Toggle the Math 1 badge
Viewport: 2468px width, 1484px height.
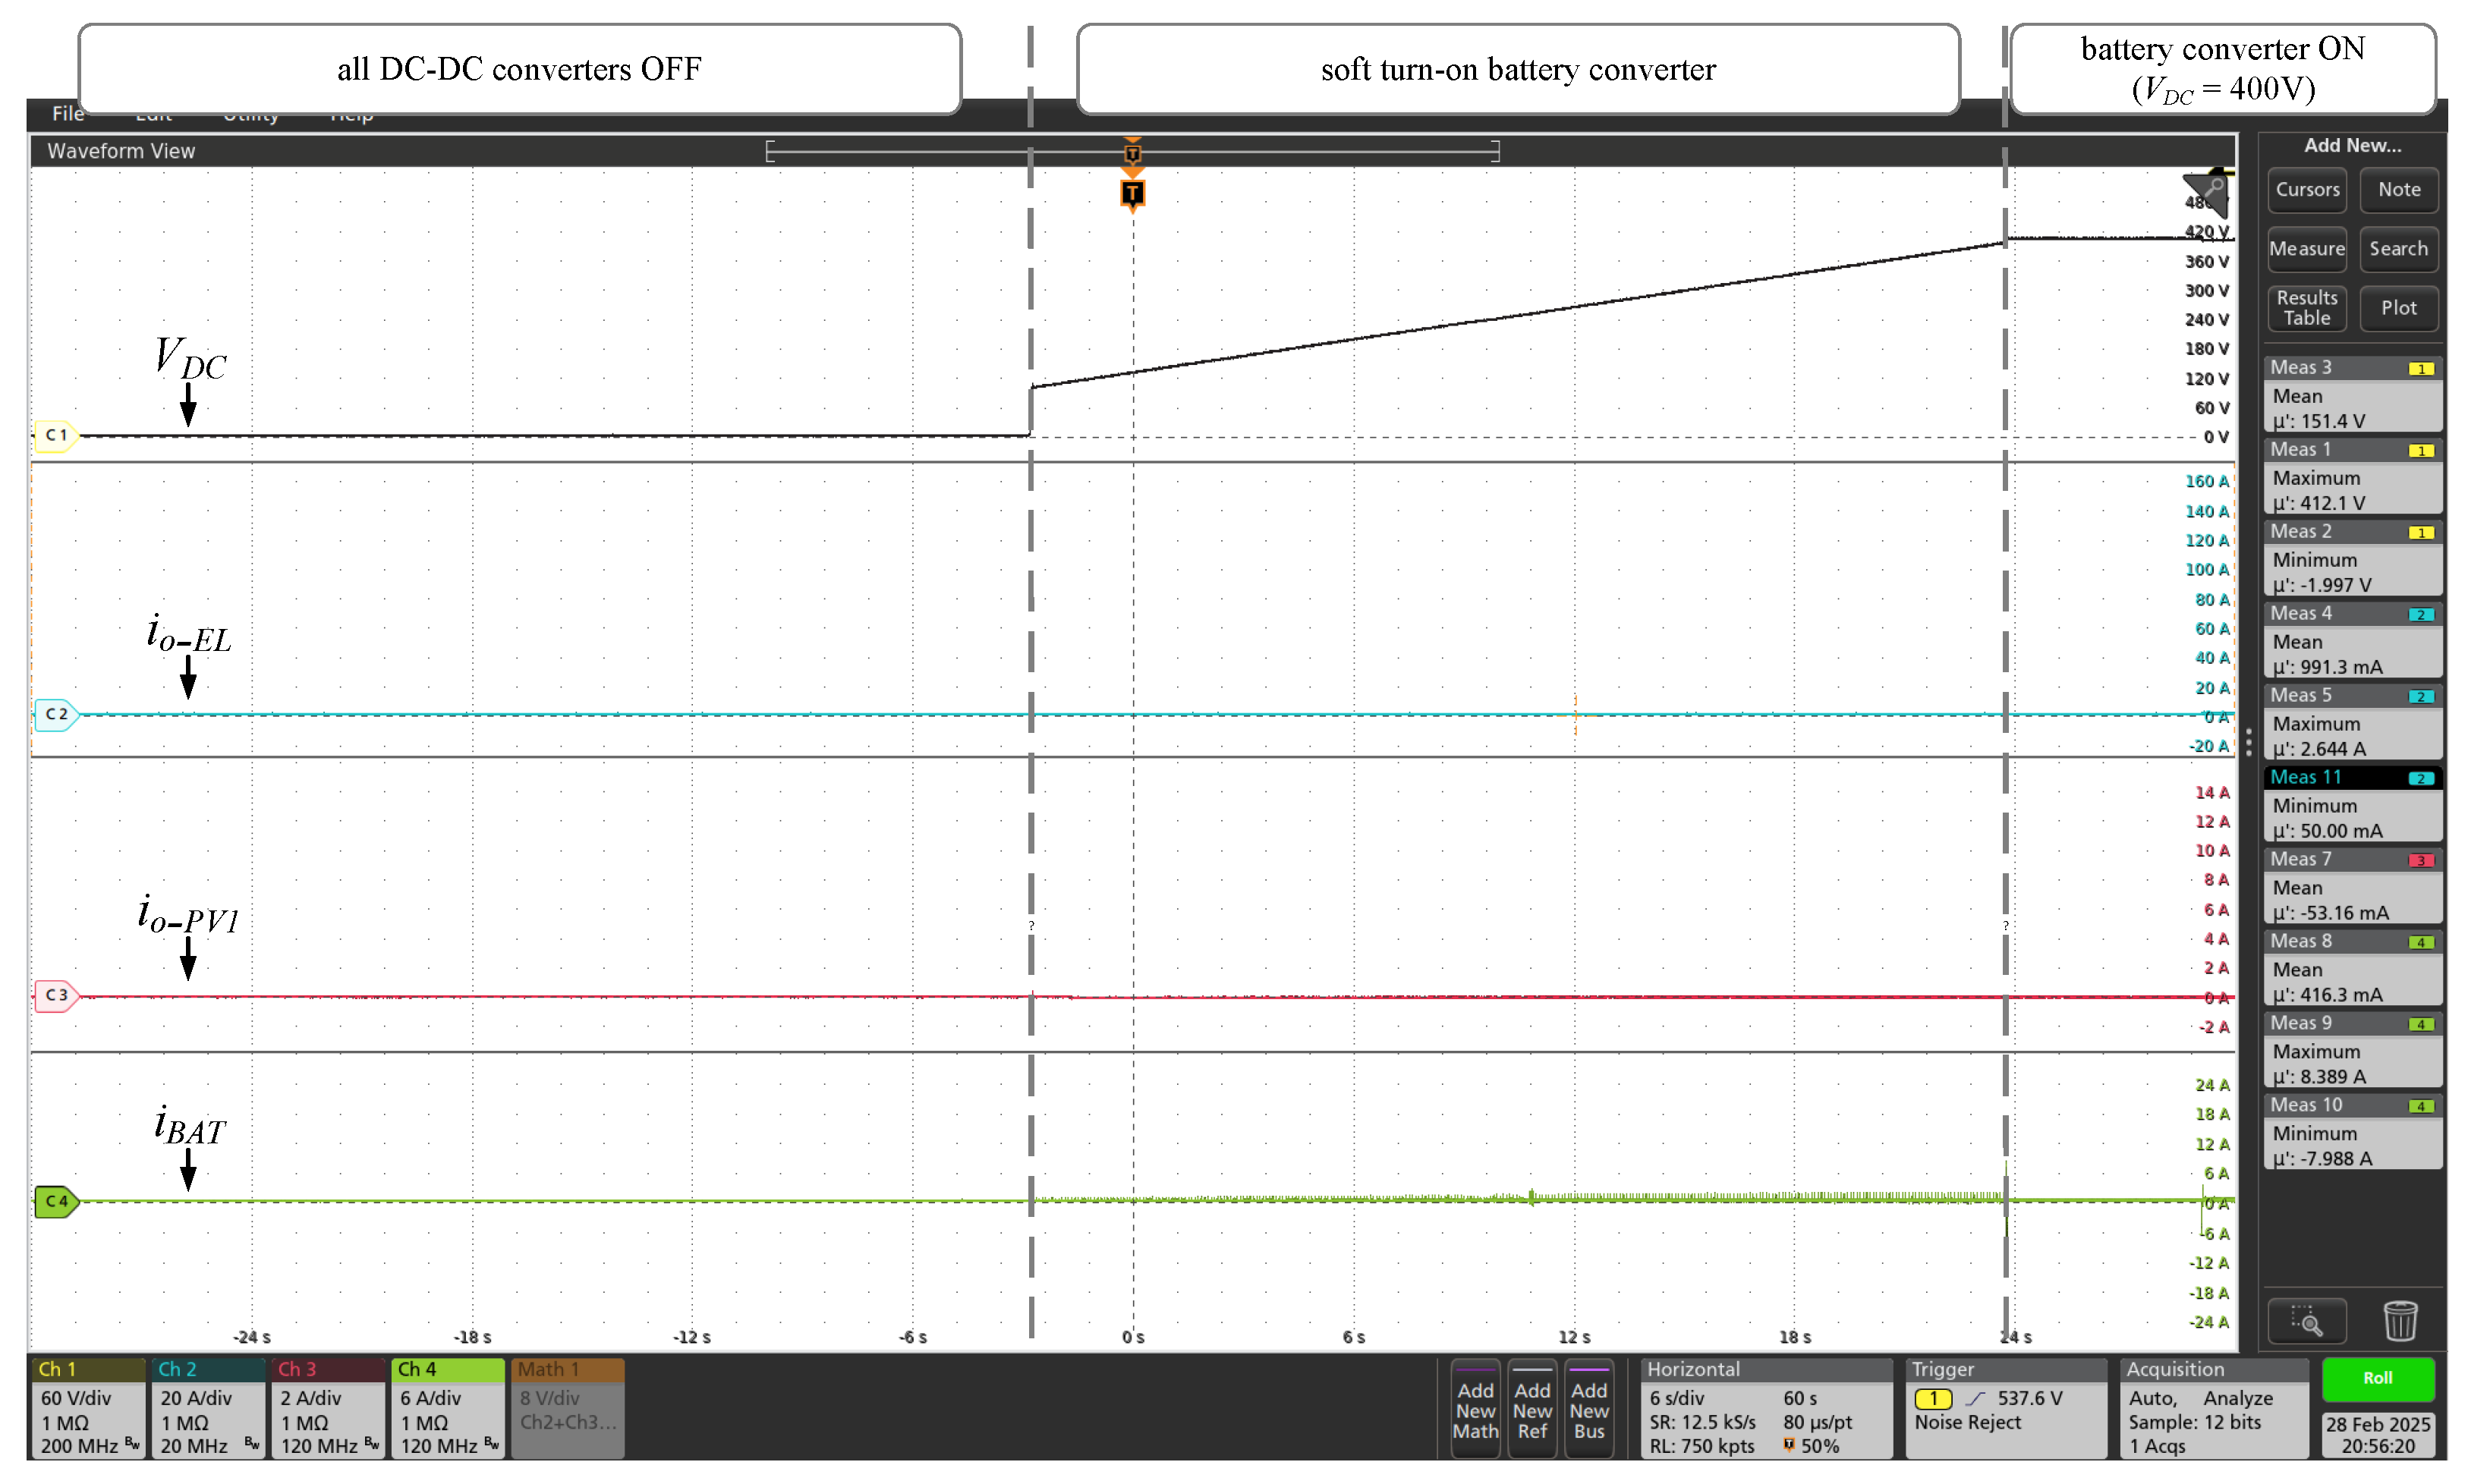[567, 1407]
